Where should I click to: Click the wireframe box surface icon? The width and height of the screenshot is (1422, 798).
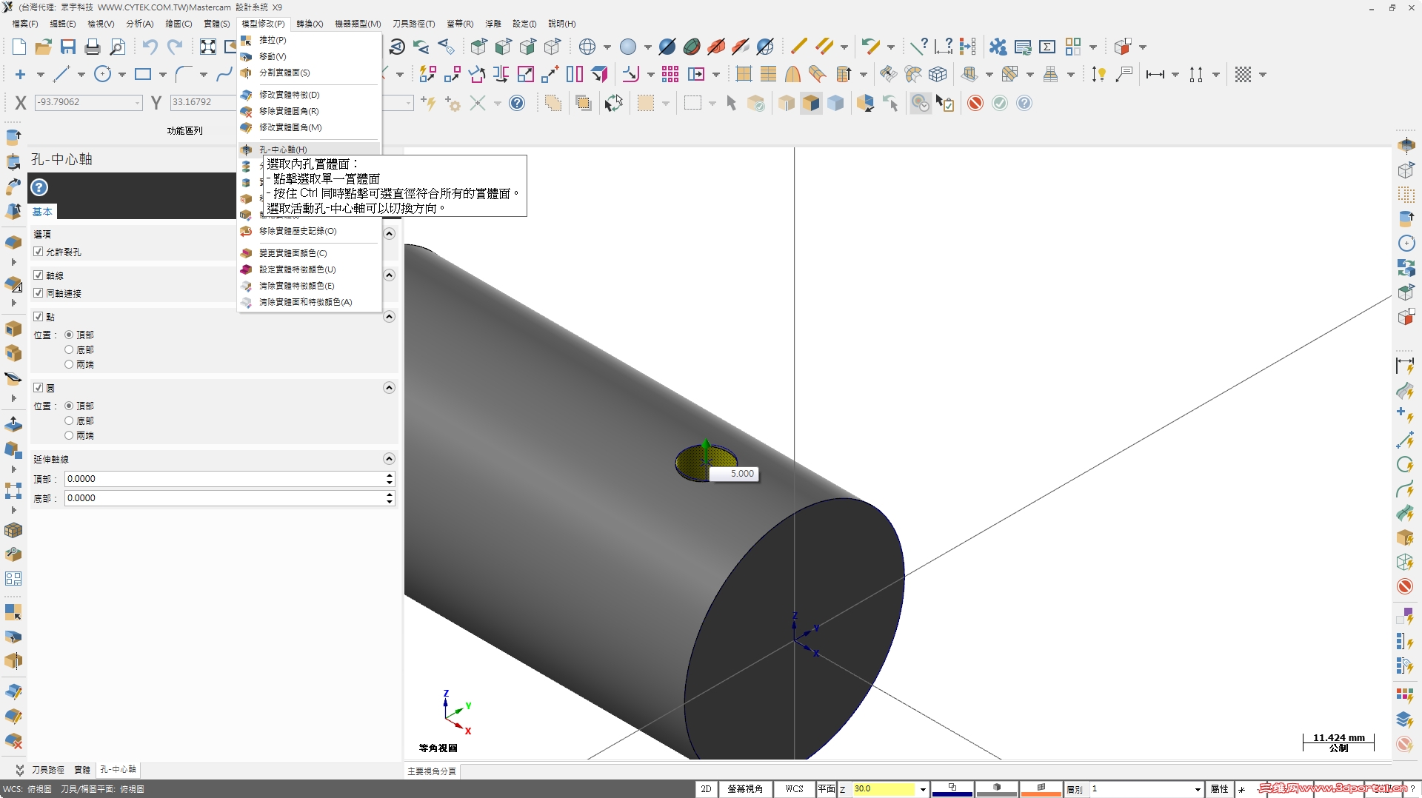point(938,74)
